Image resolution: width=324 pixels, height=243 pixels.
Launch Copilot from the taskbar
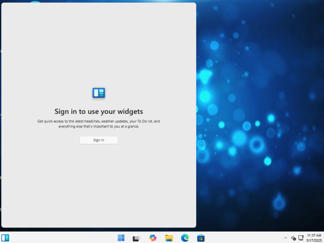153,238
